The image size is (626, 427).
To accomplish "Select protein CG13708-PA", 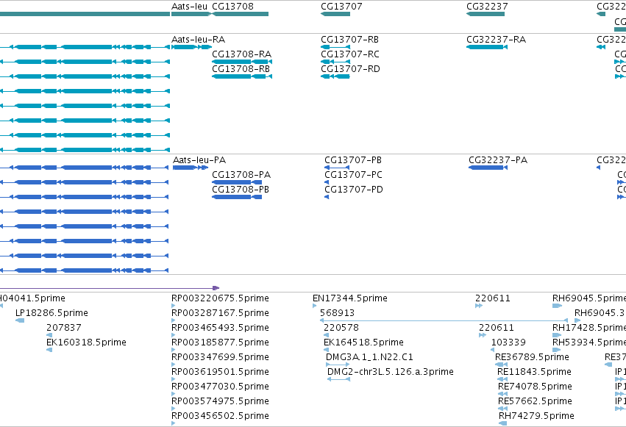I will 241,175.
